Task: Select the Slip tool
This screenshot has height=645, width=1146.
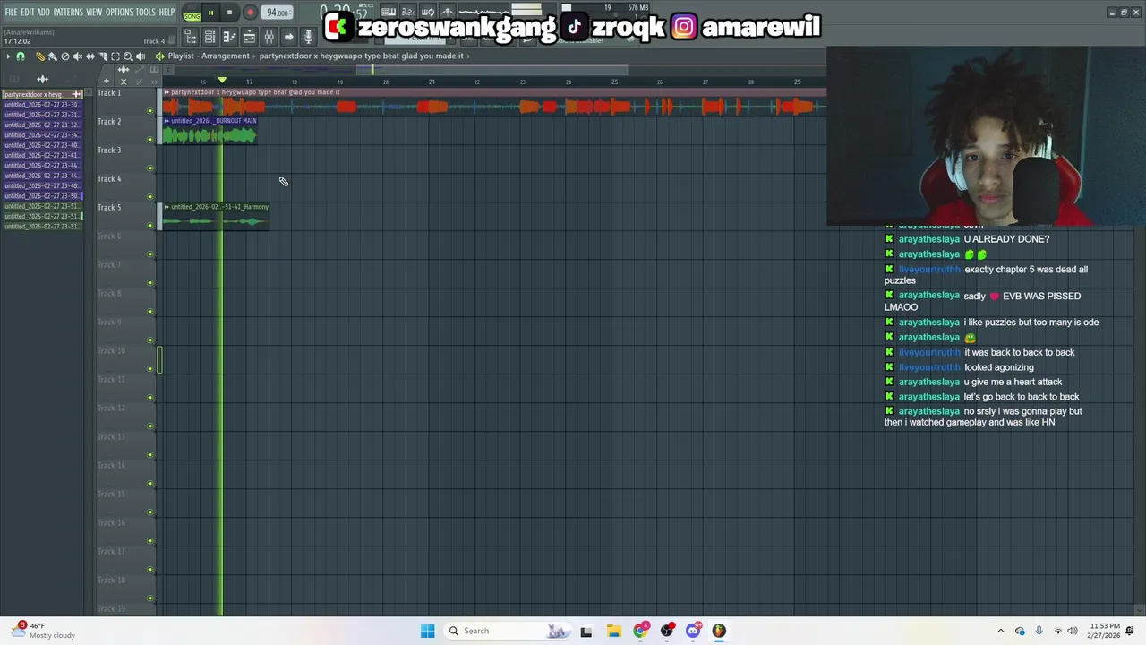Action: (x=90, y=56)
